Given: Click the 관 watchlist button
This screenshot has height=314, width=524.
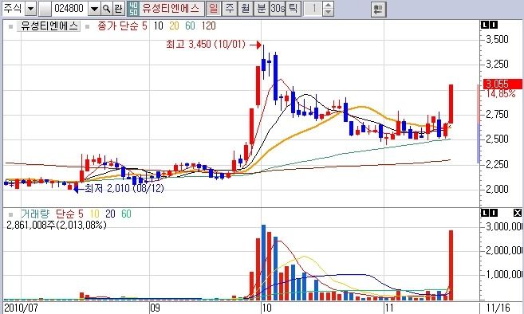Looking at the screenshot, I should coord(117,9).
